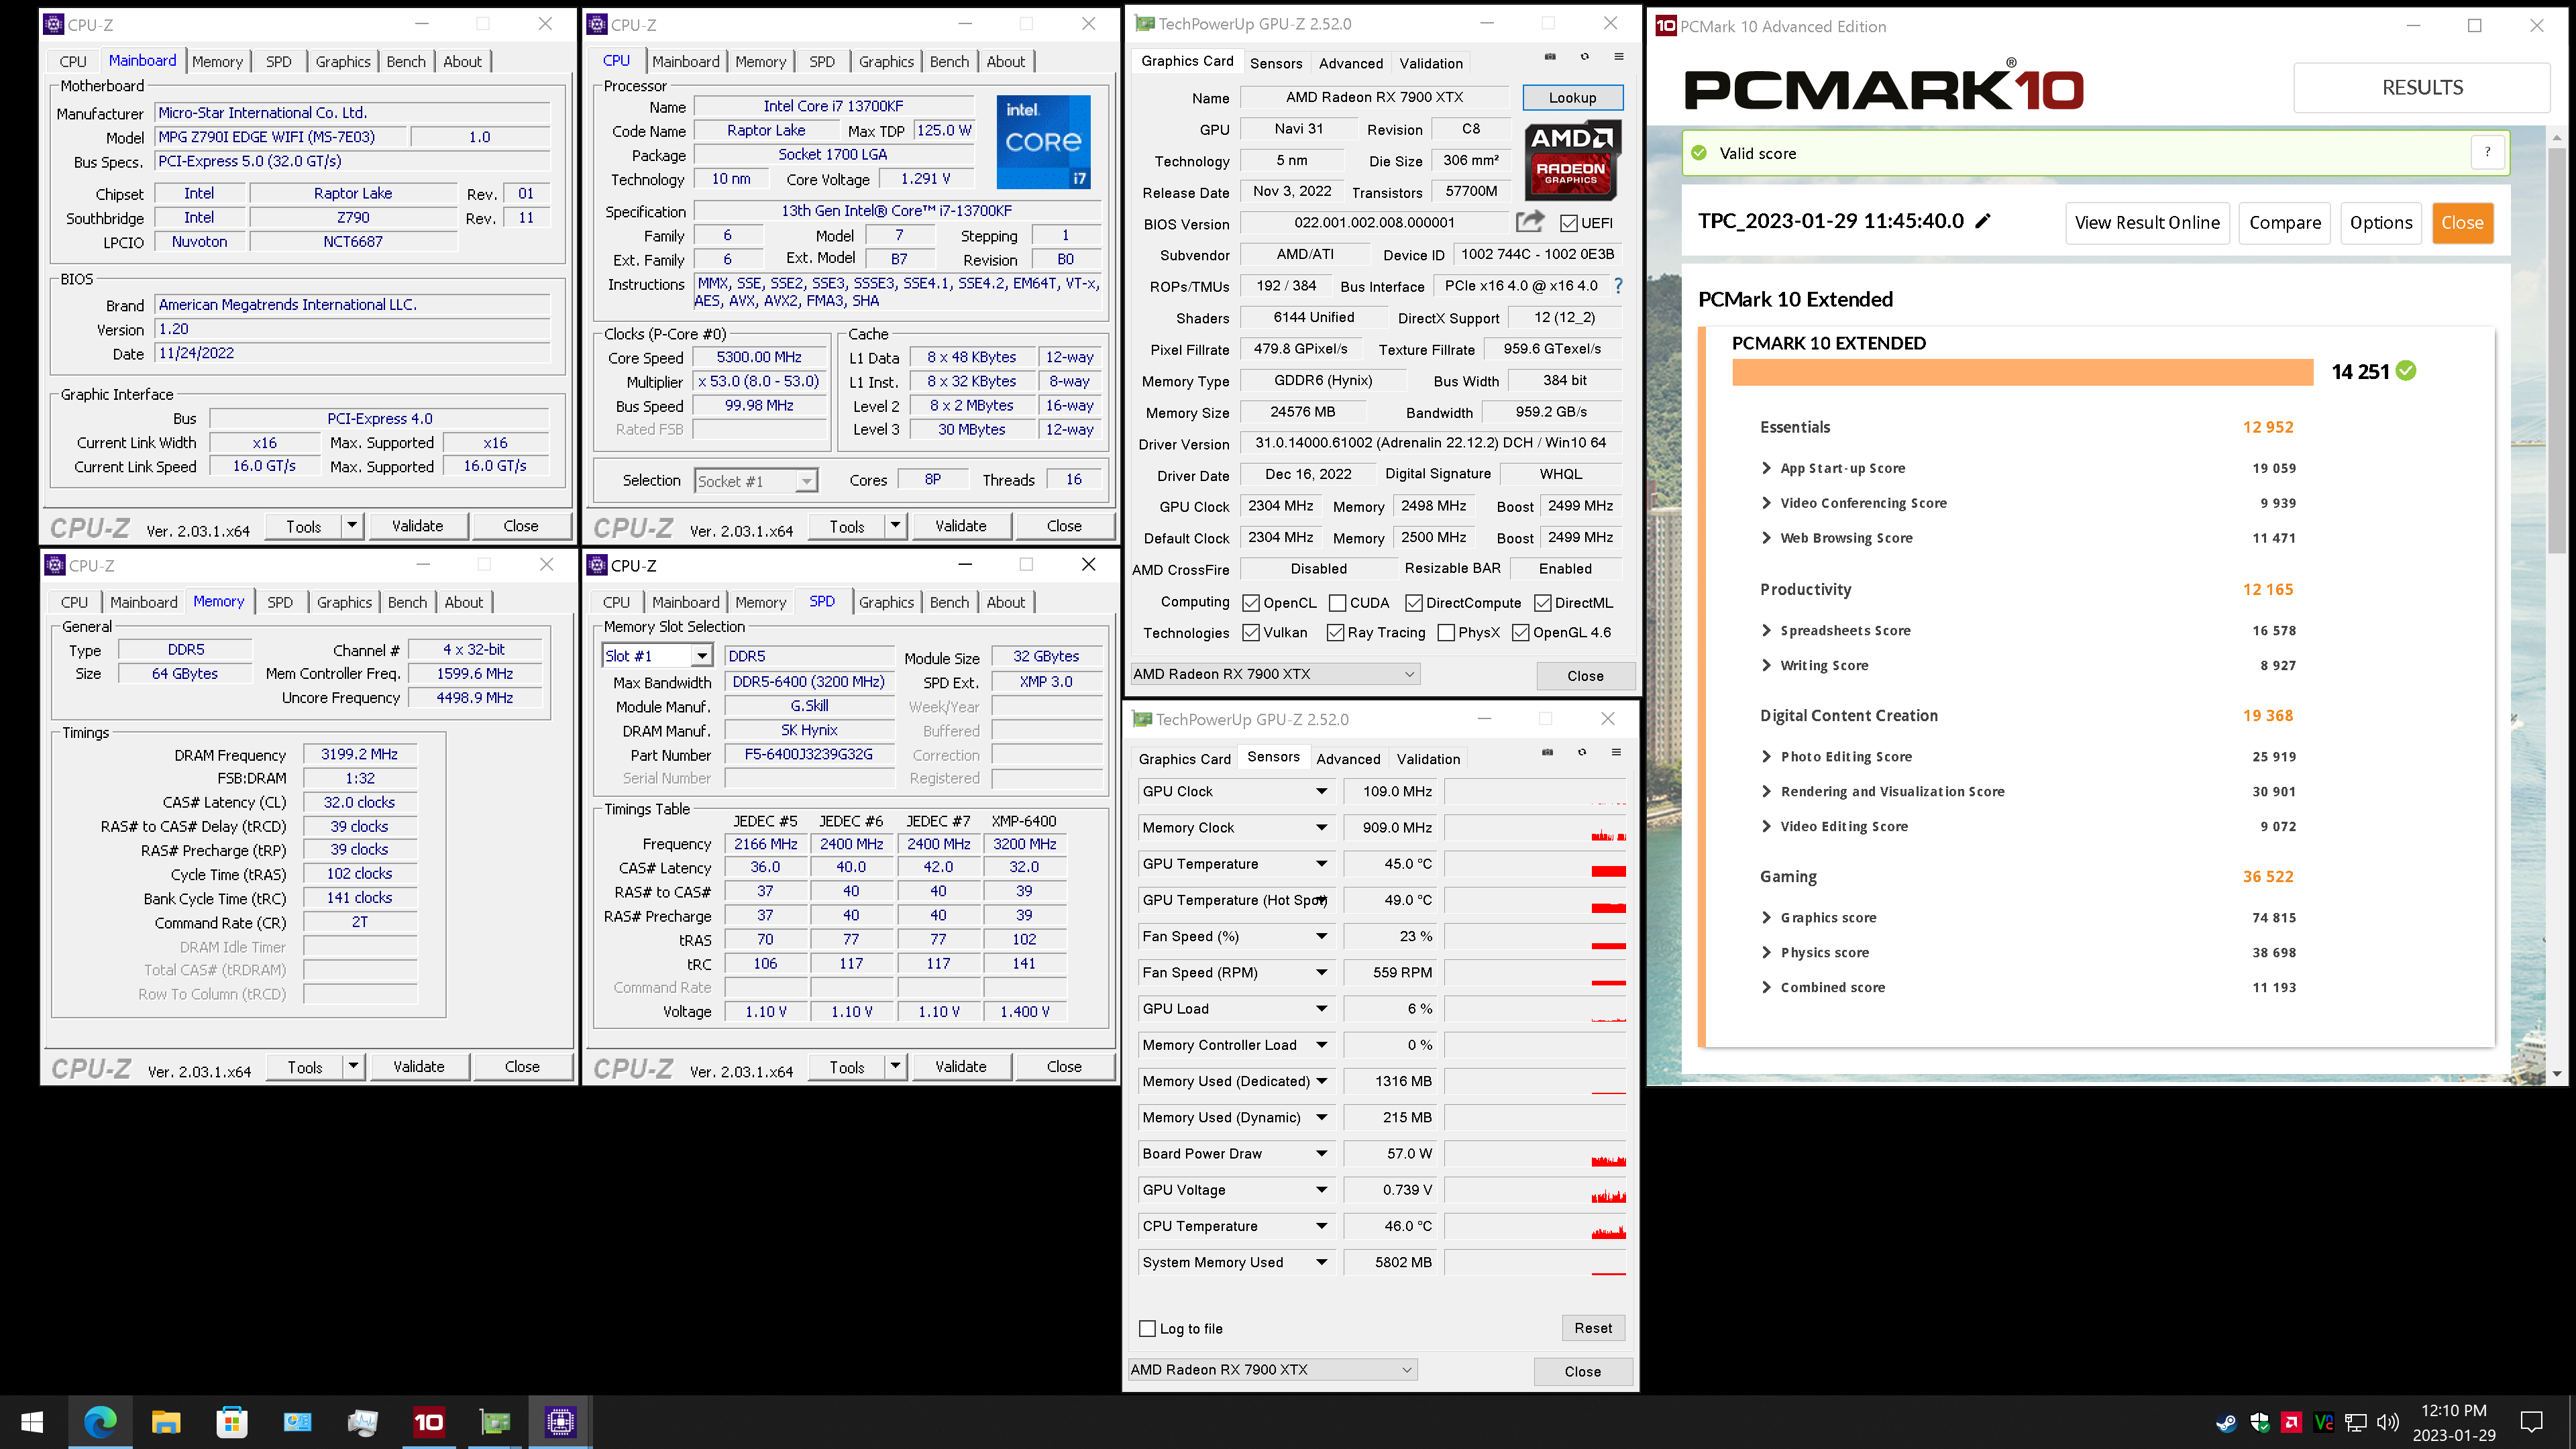Open the GPU Clock sensor dropdown arrow

click(x=1321, y=791)
